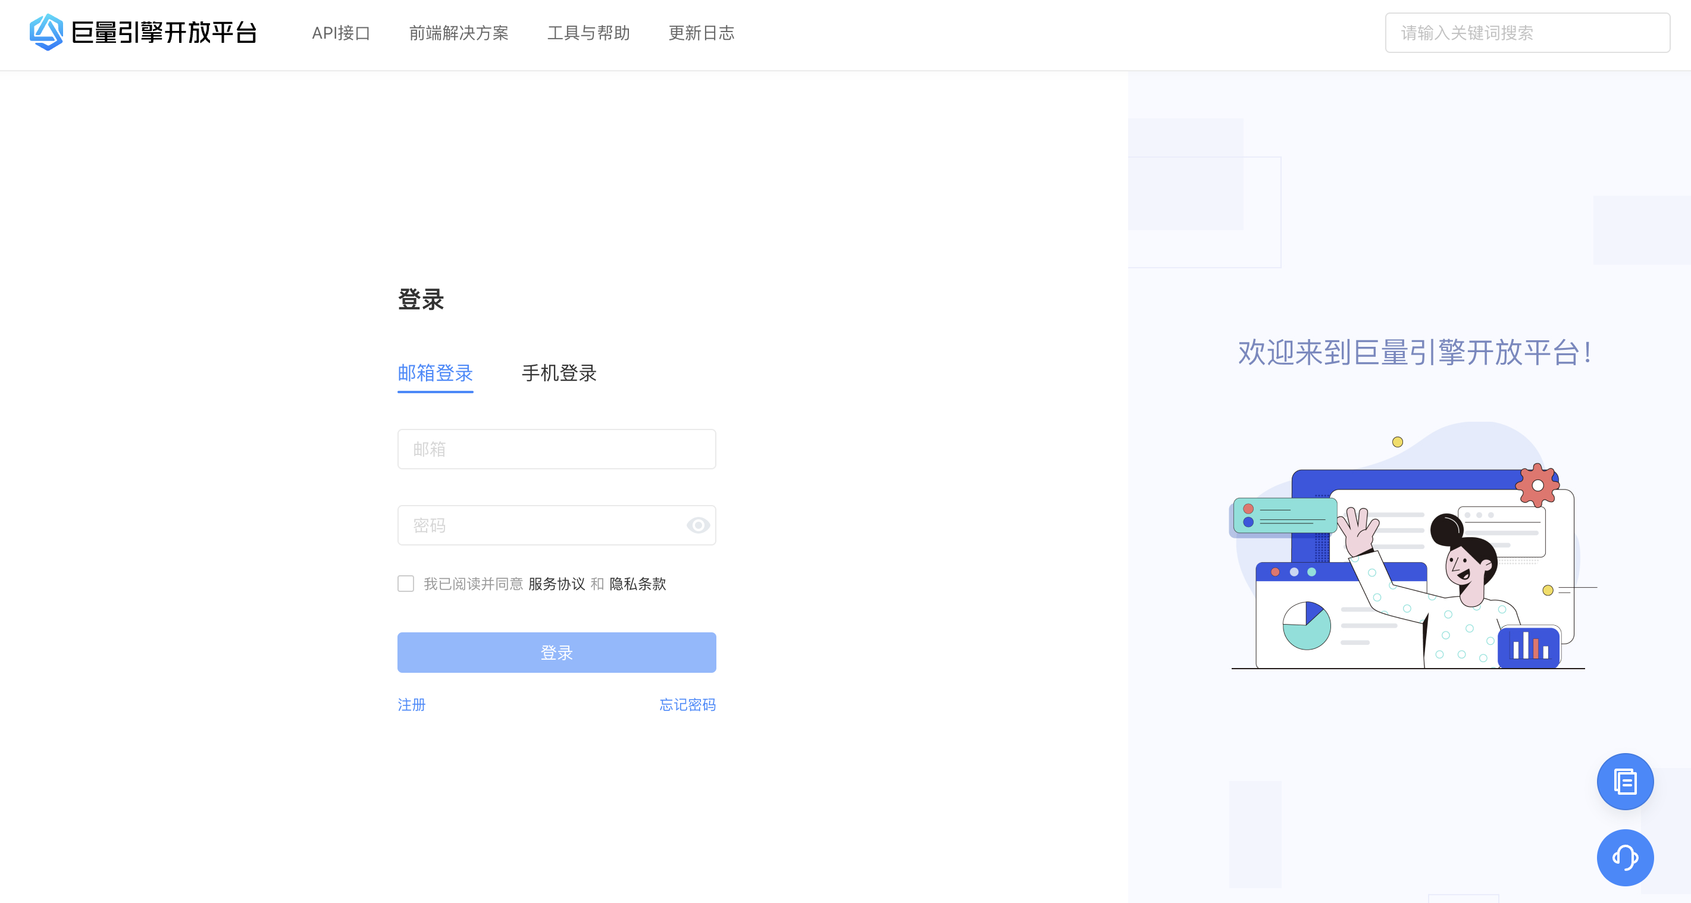Screen dimensions: 1691x903
Task: Open the API接口 menu
Action: click(341, 33)
